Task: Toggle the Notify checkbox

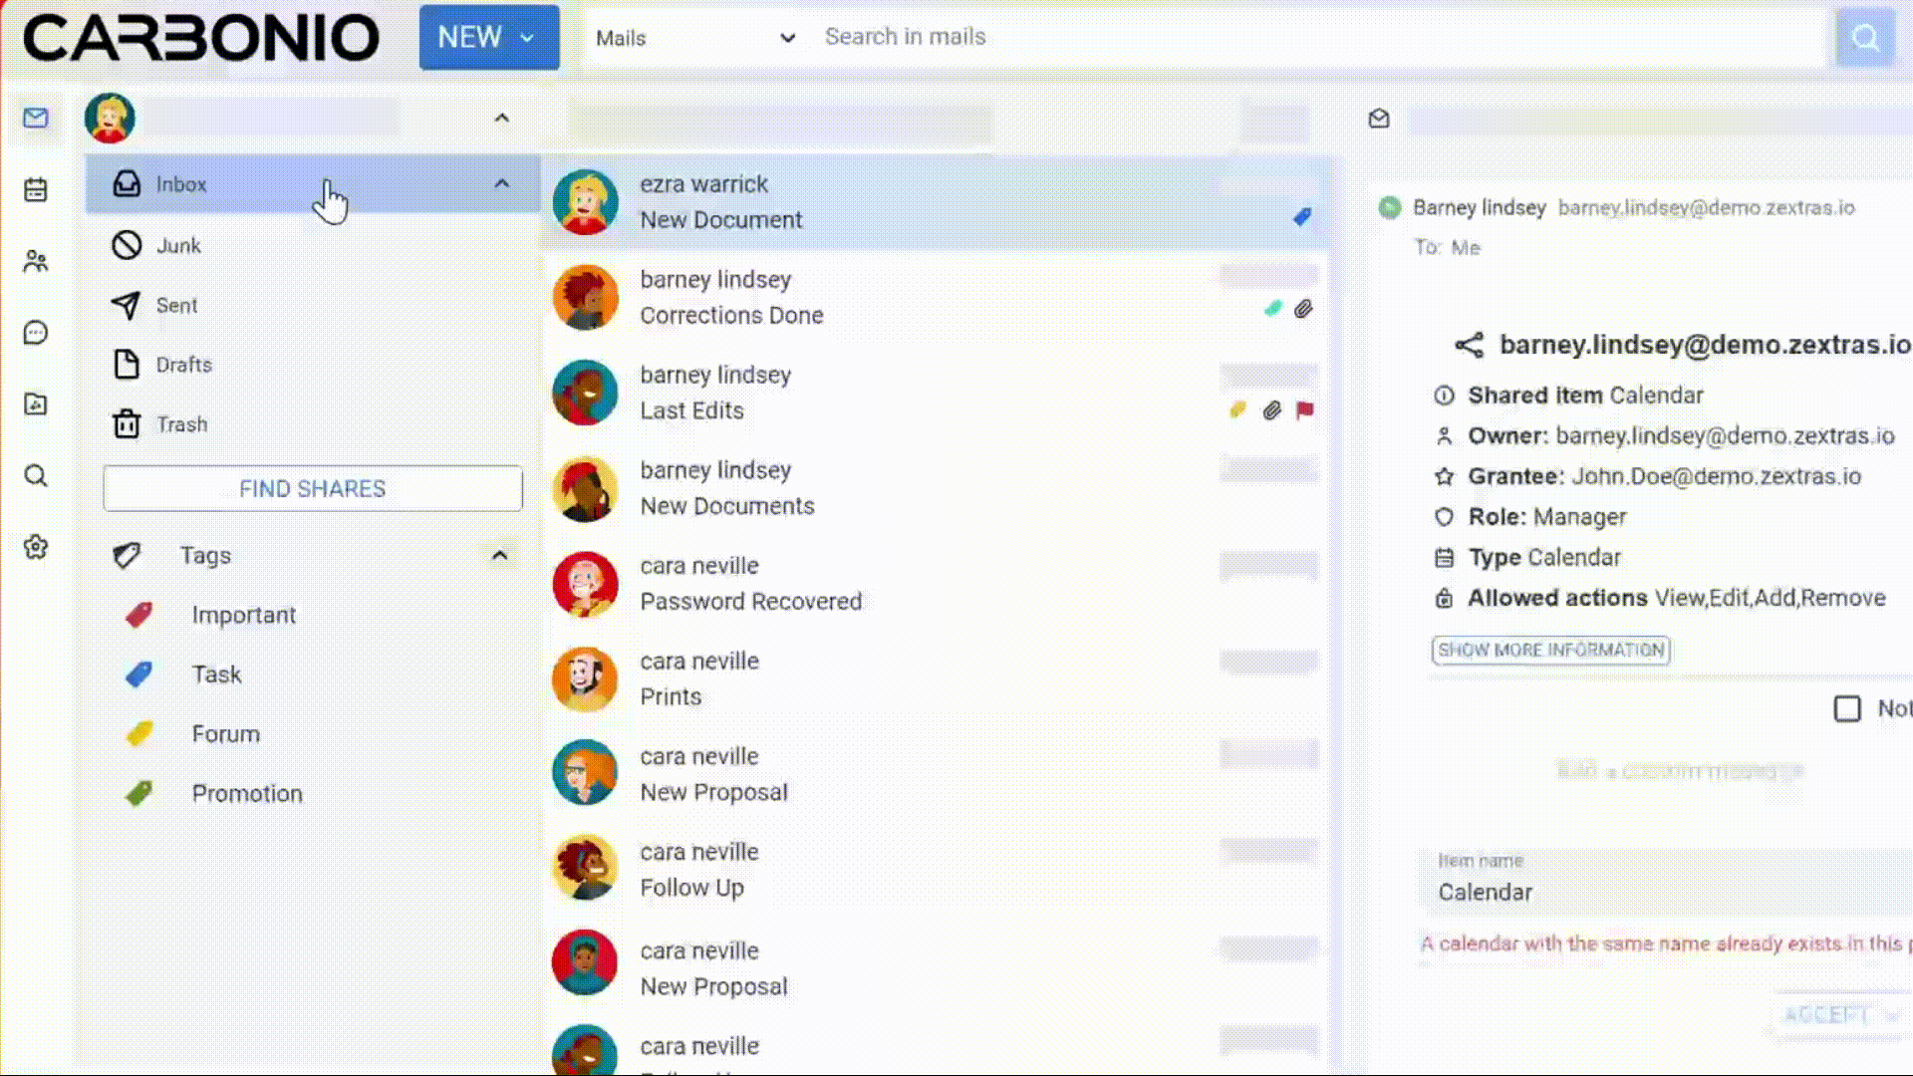Action: point(1847,708)
